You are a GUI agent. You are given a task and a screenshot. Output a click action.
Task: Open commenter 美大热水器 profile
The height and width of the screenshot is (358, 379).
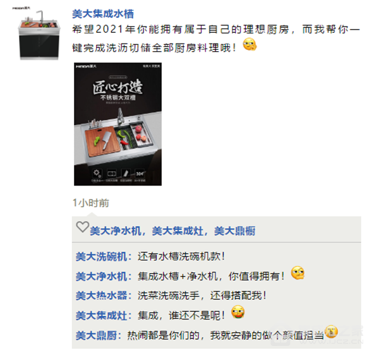coord(102,295)
